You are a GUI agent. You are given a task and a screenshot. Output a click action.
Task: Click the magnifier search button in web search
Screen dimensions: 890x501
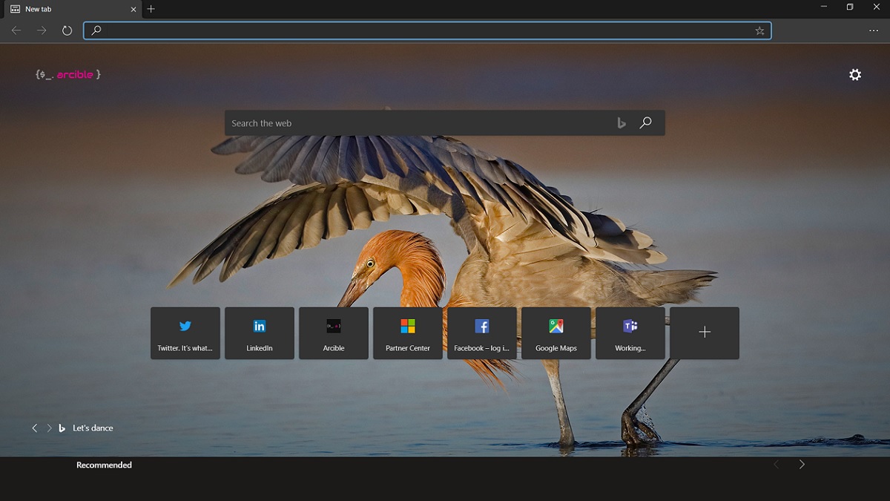[645, 122]
